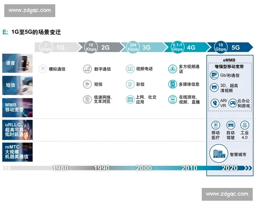Image resolution: width=257 pixels, height=205 pixels.
Task: Click the 自动驾驶 car icon
Action: click(230, 125)
